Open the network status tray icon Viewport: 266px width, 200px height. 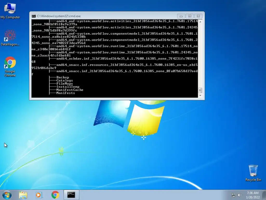(x=234, y=195)
